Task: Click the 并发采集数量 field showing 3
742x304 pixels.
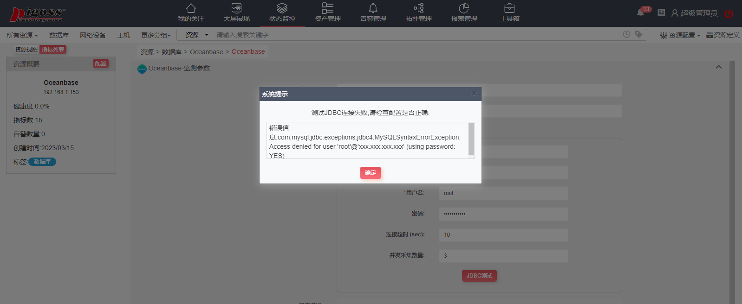Action: 503,256
